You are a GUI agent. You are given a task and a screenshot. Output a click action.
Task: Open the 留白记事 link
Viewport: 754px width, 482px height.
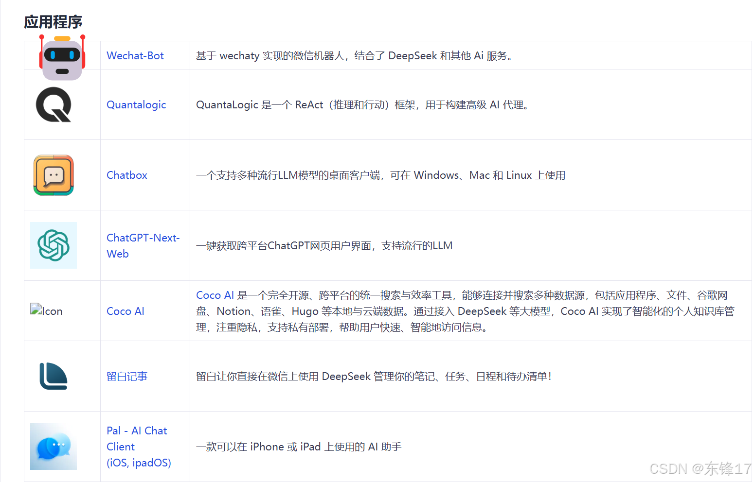127,376
